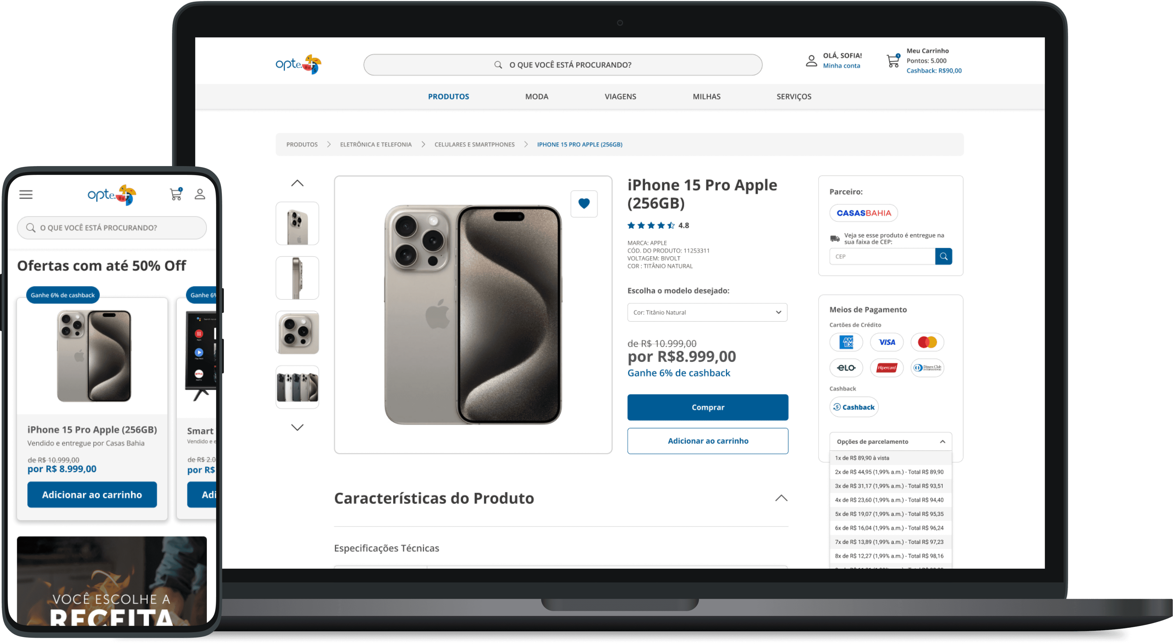The width and height of the screenshot is (1173, 644).
Task: Tap the mobile cart icon
Action: tap(176, 194)
